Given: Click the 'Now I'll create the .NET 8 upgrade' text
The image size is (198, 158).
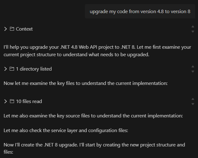Looking at the screenshot, I should (x=94, y=148).
